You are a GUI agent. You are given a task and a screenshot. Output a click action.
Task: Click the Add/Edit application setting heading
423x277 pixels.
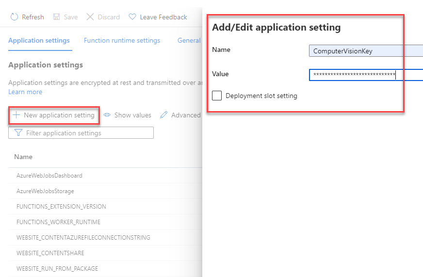(x=276, y=28)
